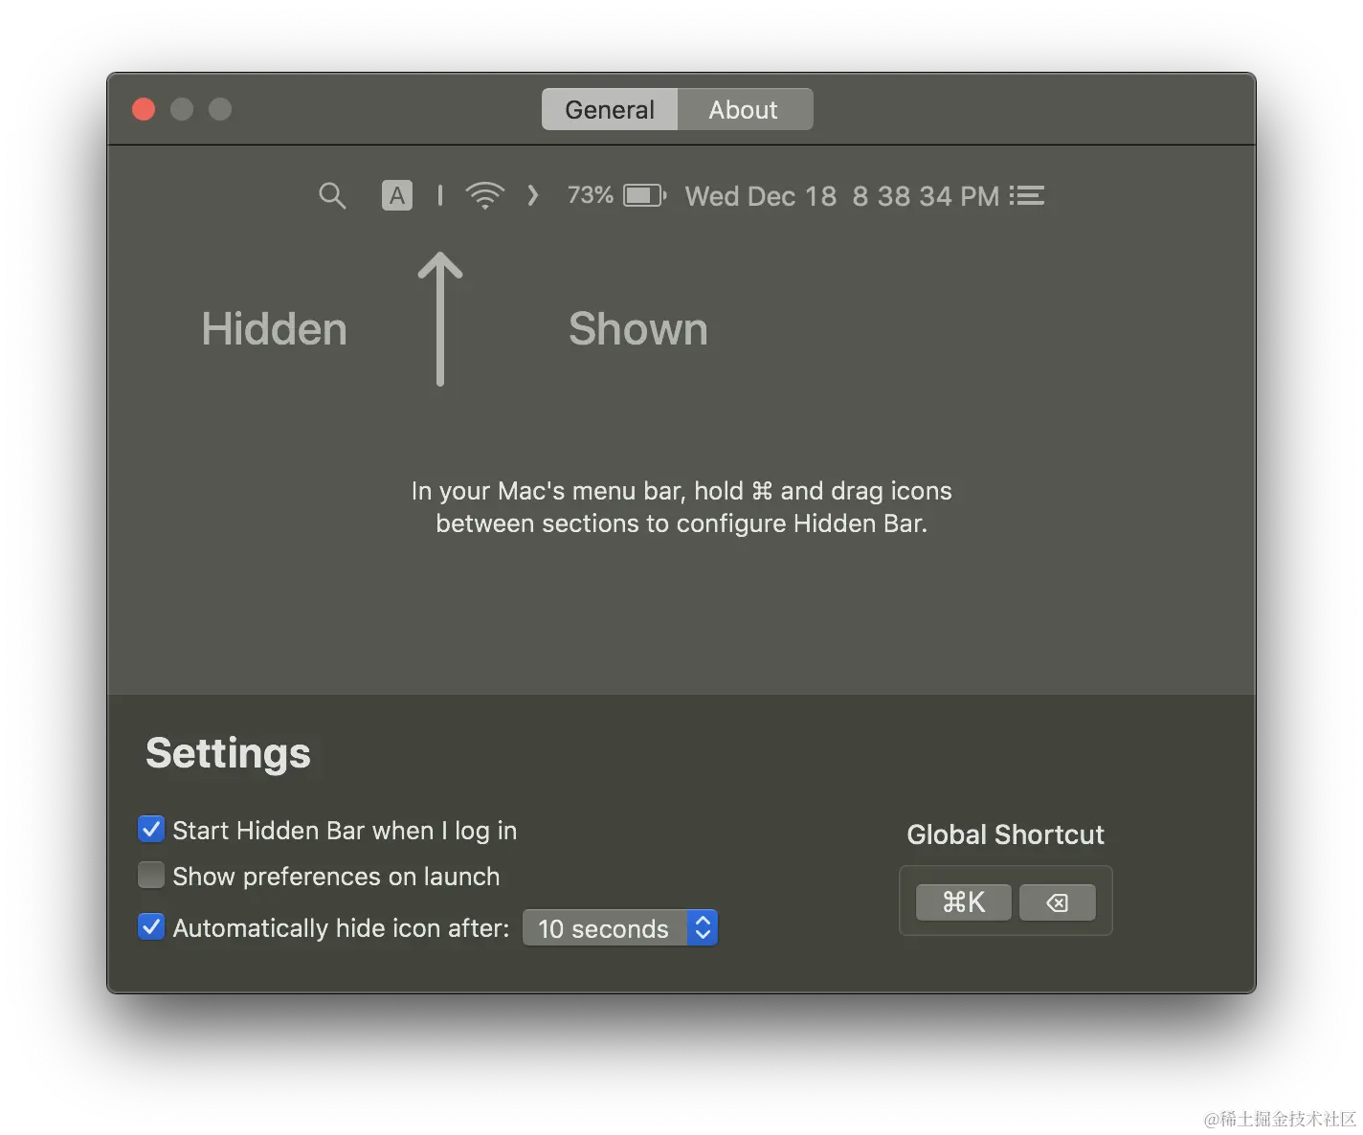
Task: Click the Settings heading
Action: (x=228, y=753)
